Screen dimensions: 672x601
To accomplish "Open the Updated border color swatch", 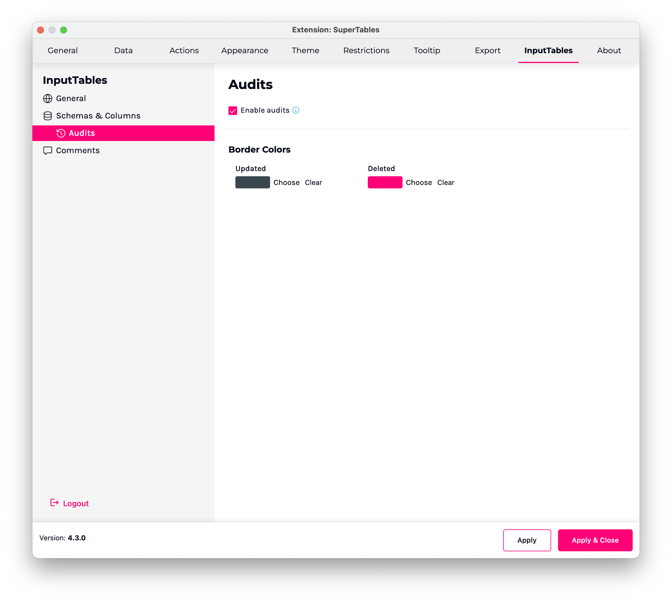I will click(x=252, y=182).
